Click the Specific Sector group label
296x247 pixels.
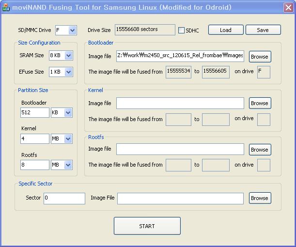(35, 184)
